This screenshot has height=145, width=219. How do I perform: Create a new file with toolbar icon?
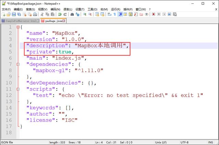[3, 14]
